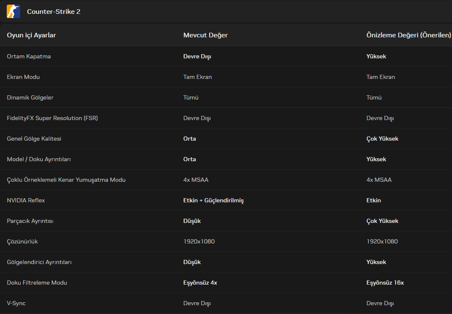Click Gölgelendirici Ayrıntıları recommended Yüksek value
The image size is (452, 314).
click(376, 262)
